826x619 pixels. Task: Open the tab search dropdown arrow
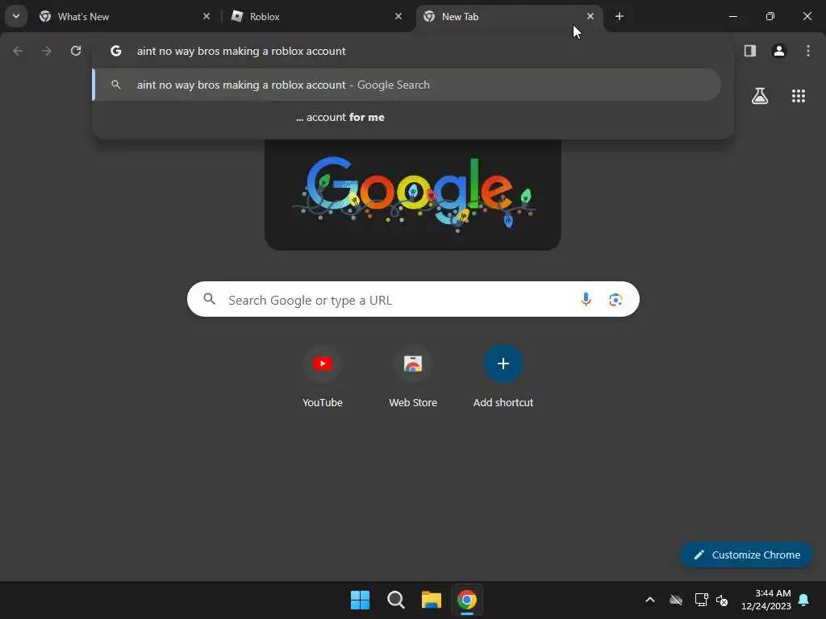coord(16,16)
